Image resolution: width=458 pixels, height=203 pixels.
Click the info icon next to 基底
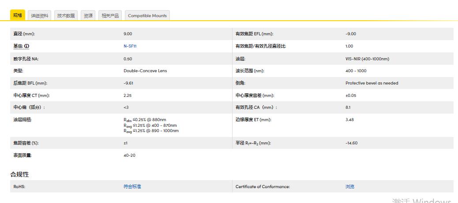[x=27, y=46]
